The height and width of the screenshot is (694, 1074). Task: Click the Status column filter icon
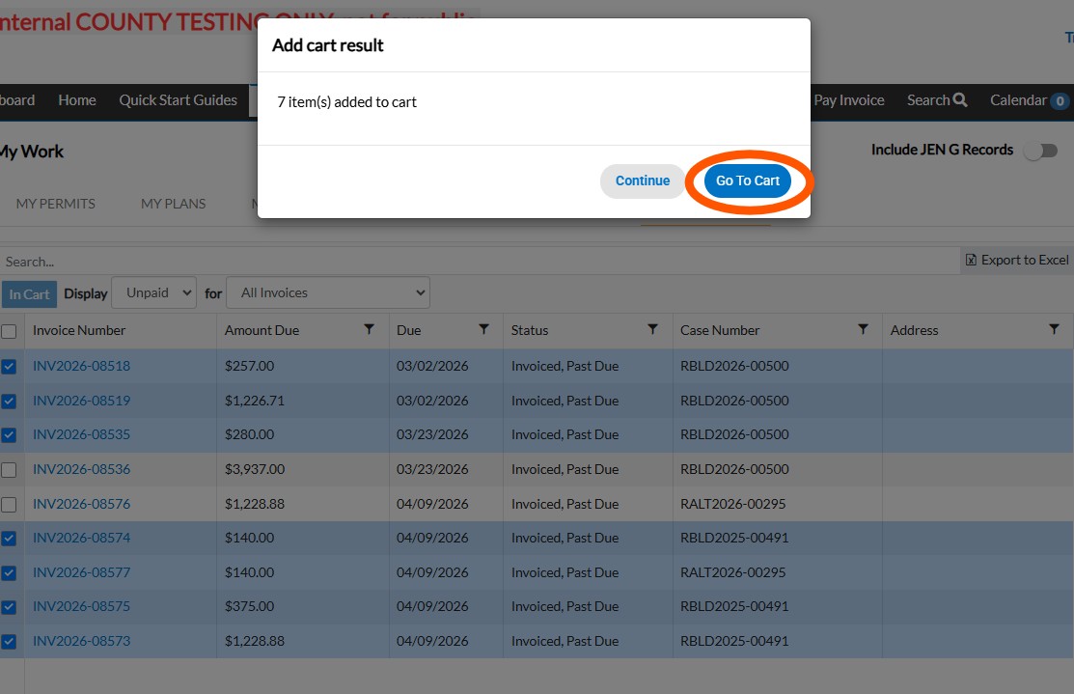pos(652,329)
